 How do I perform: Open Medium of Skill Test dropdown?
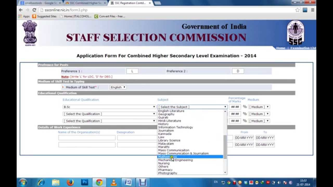(x=118, y=87)
